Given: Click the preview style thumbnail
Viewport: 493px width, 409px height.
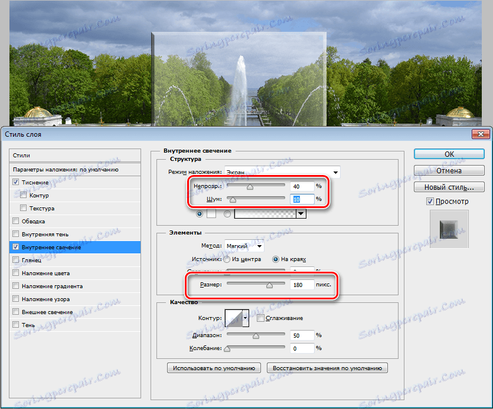Looking at the screenshot, I should [449, 229].
